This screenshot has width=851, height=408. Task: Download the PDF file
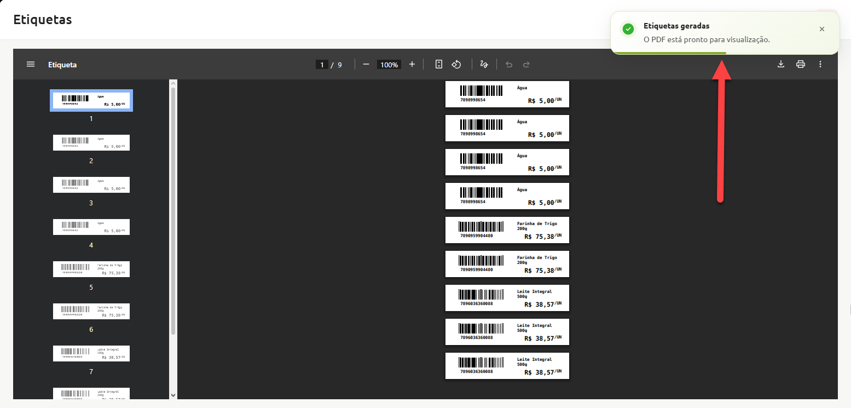[781, 65]
